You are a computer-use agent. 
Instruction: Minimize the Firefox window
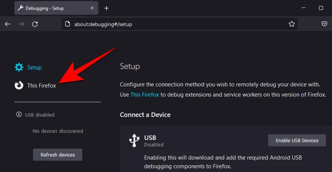(303, 8)
